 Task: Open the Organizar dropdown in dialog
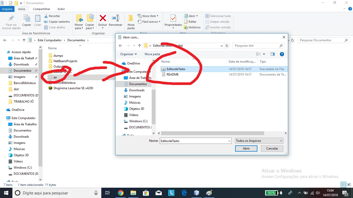(128, 54)
